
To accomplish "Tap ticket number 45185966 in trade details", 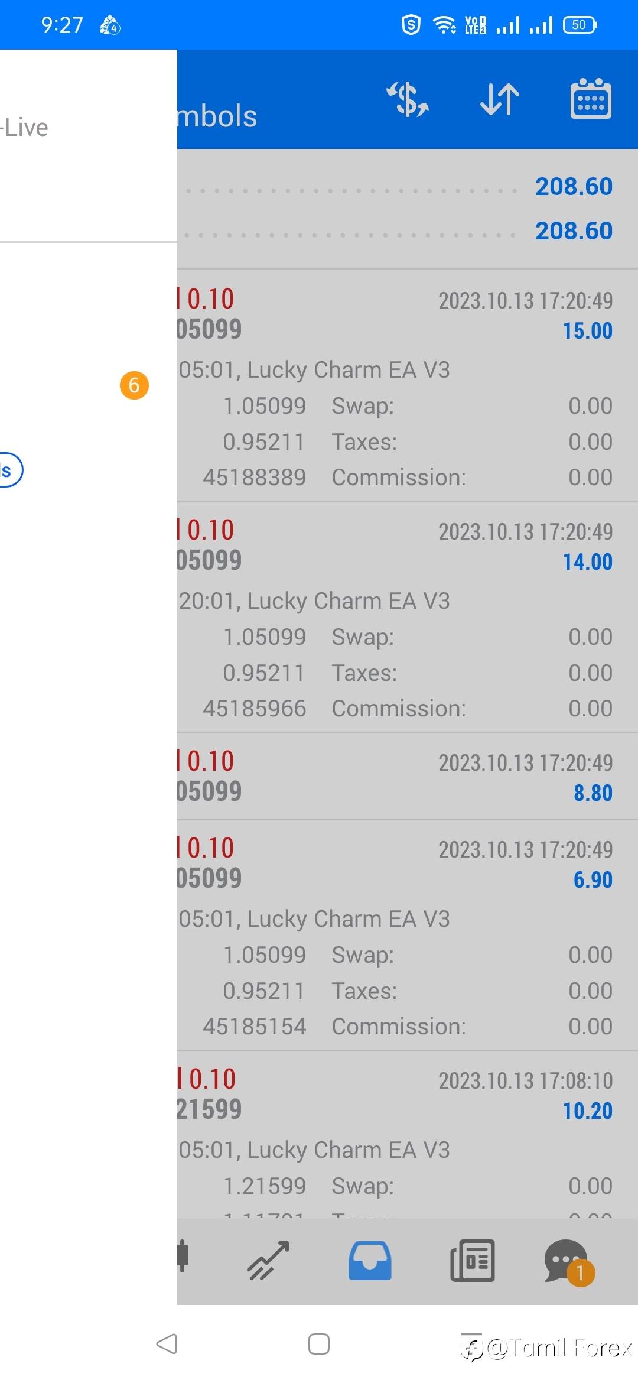I will click(x=255, y=709).
